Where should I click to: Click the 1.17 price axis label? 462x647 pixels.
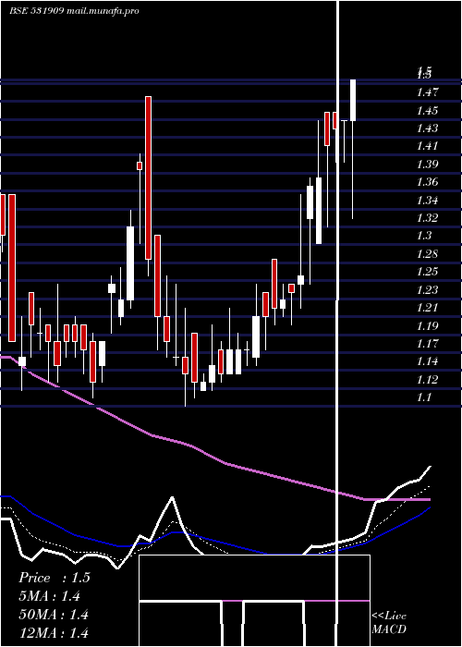(x=427, y=343)
